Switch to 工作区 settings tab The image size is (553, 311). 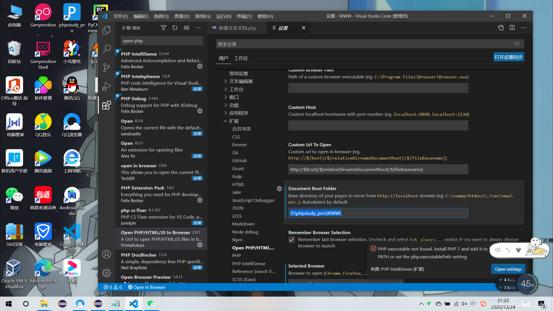241,58
